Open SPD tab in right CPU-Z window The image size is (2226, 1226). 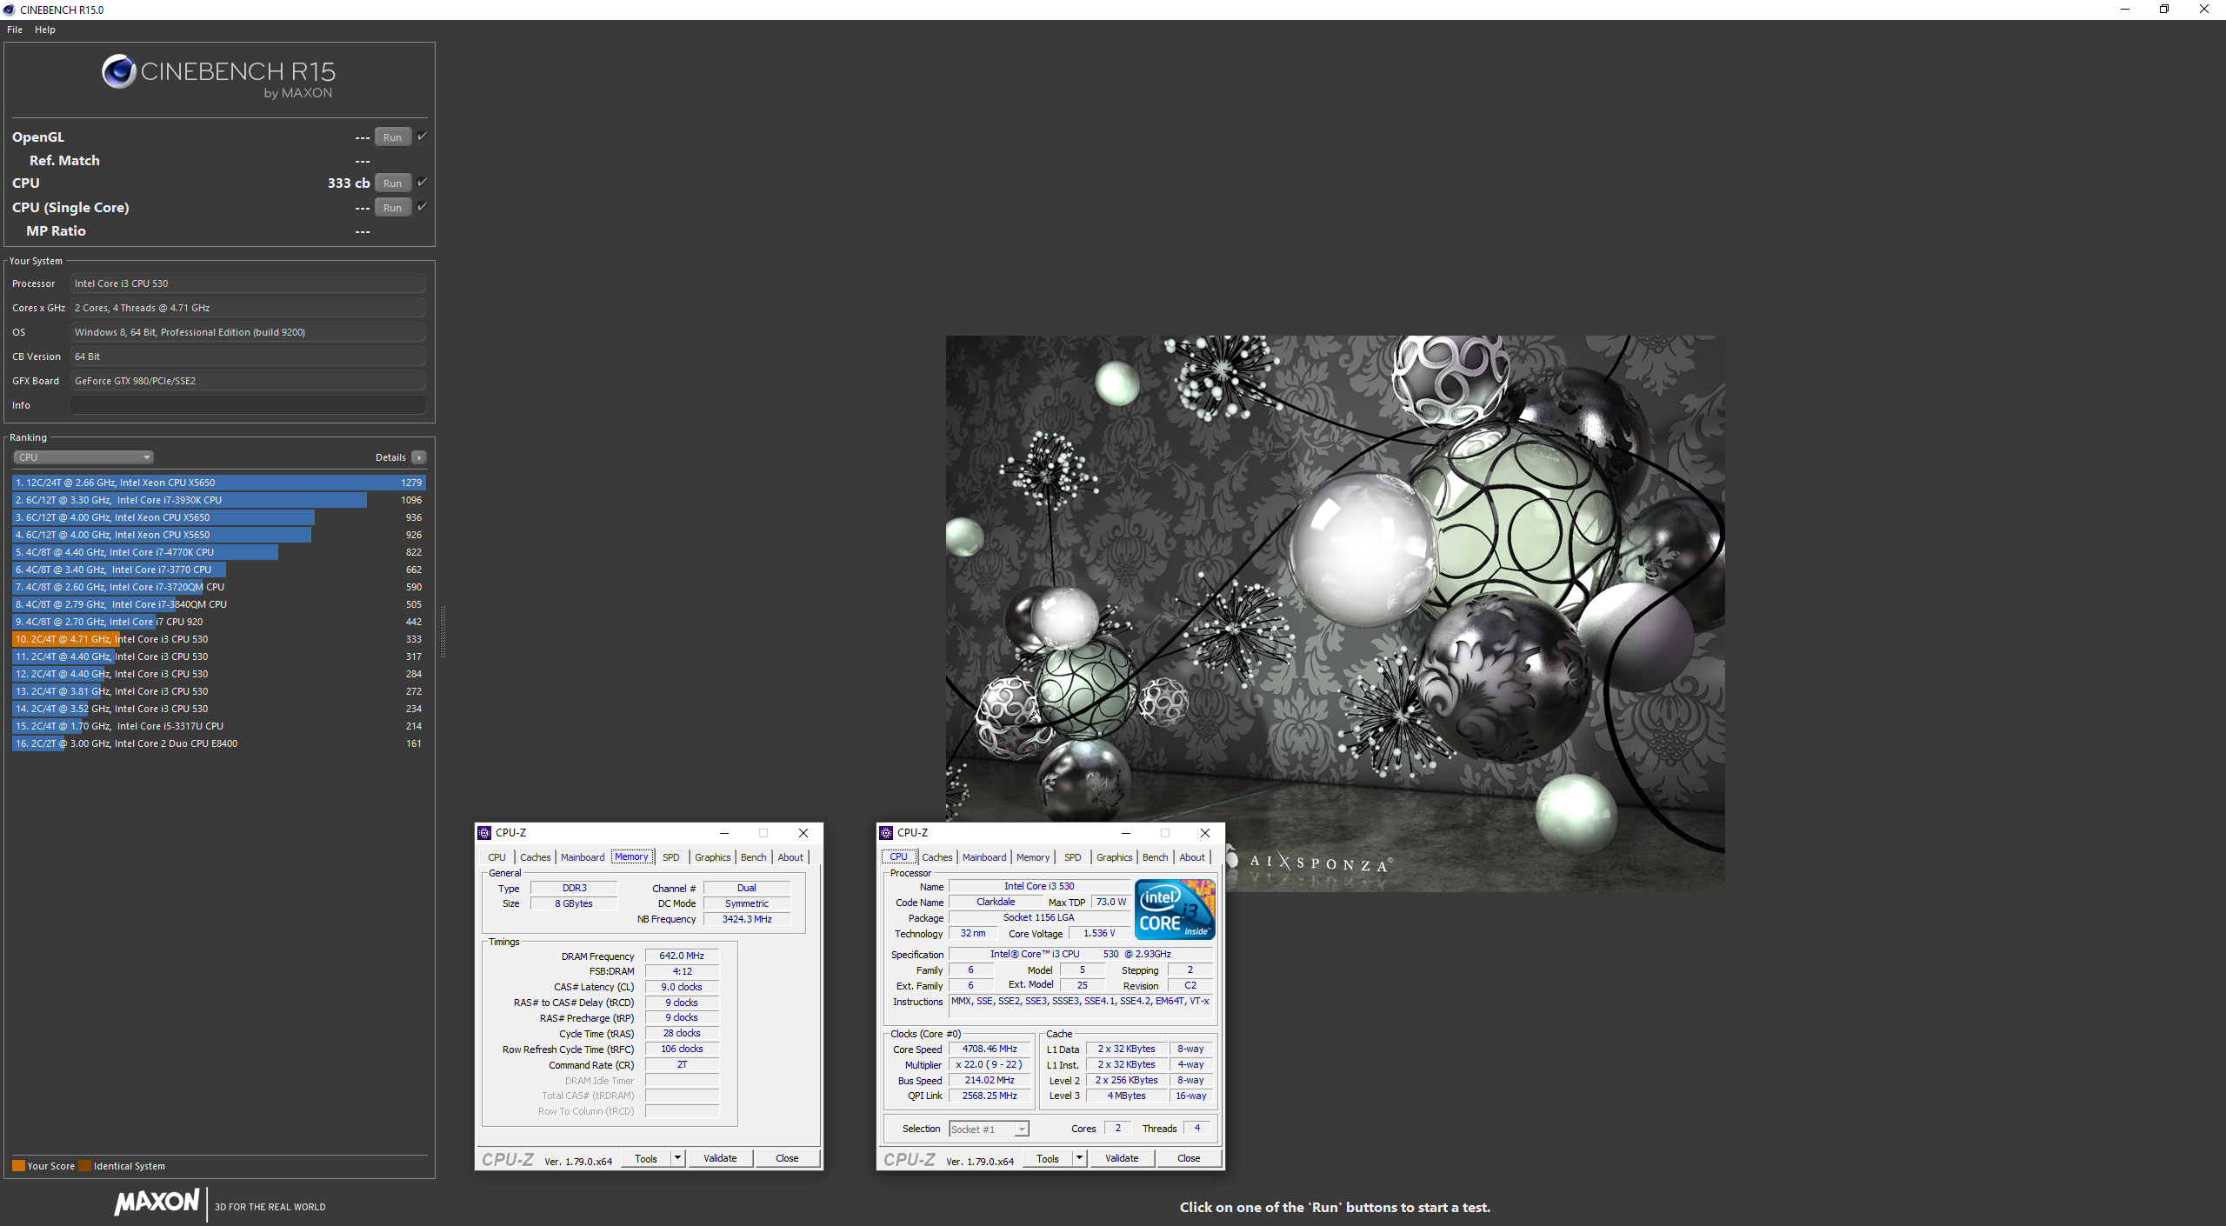coord(1073,857)
